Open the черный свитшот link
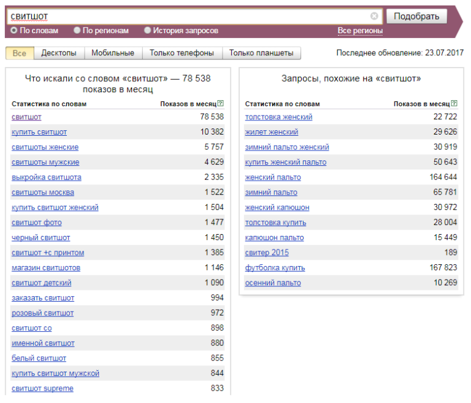The height and width of the screenshot is (403, 471). (41, 238)
